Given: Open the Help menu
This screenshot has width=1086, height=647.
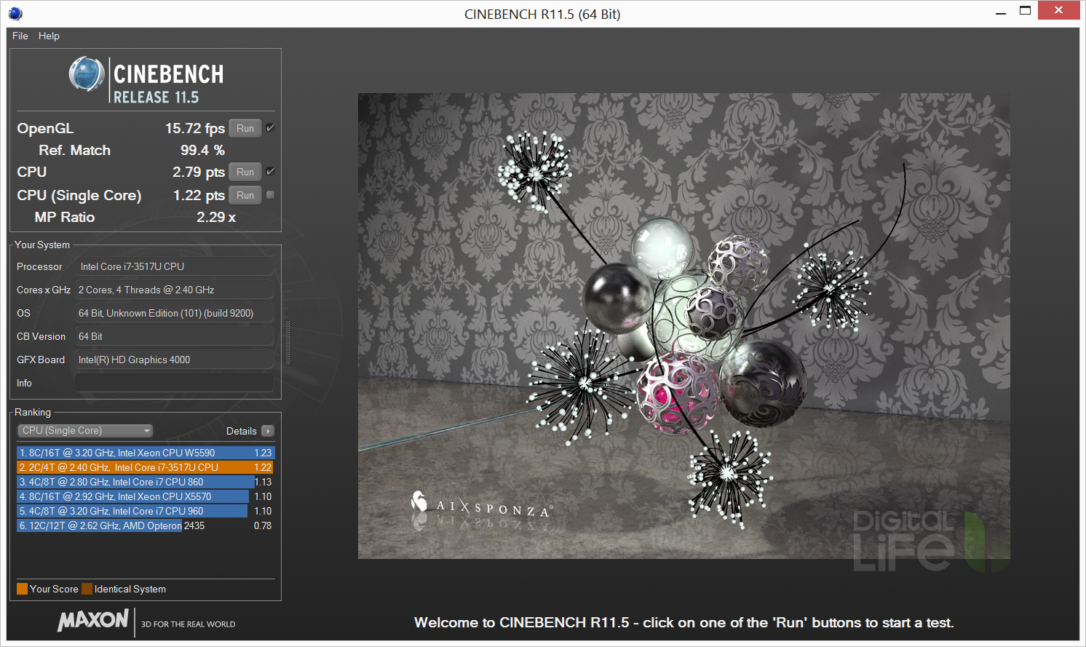Looking at the screenshot, I should pyautogui.click(x=49, y=36).
